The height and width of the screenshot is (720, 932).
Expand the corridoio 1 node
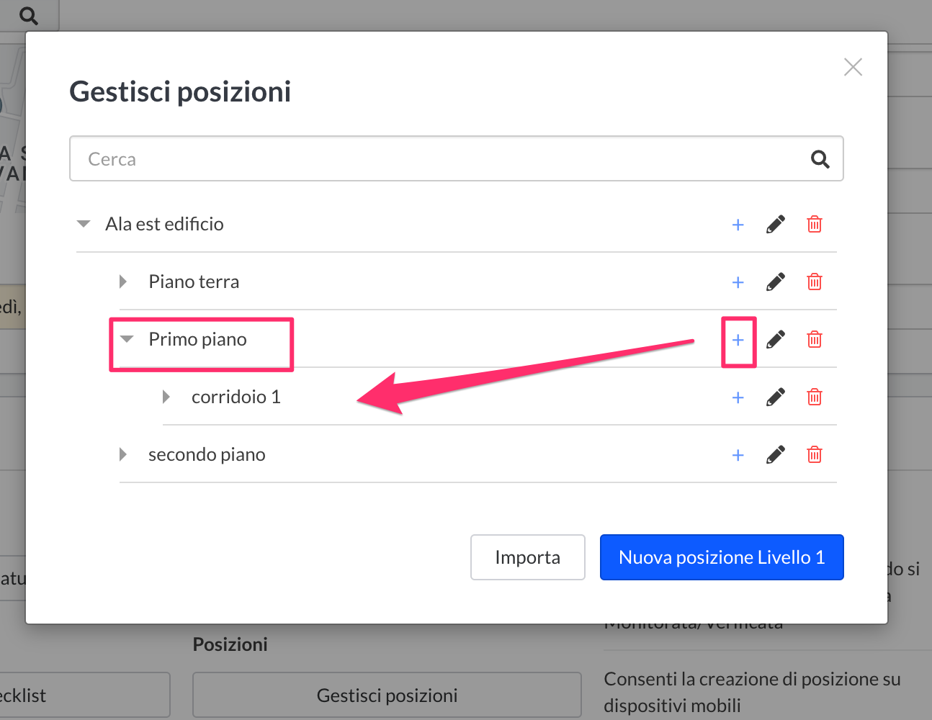click(x=166, y=397)
